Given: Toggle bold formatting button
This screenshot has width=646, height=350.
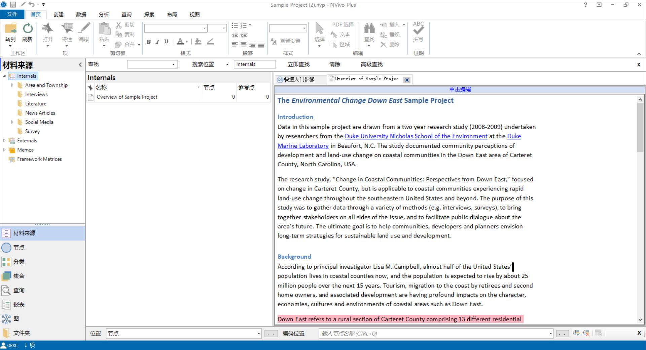Looking at the screenshot, I should 149,42.
